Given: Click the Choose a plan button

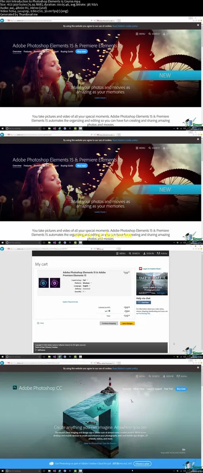Looking at the screenshot, I should tap(142, 463).
